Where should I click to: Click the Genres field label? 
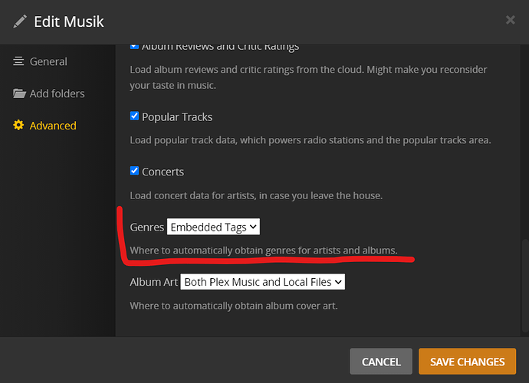[x=147, y=227]
